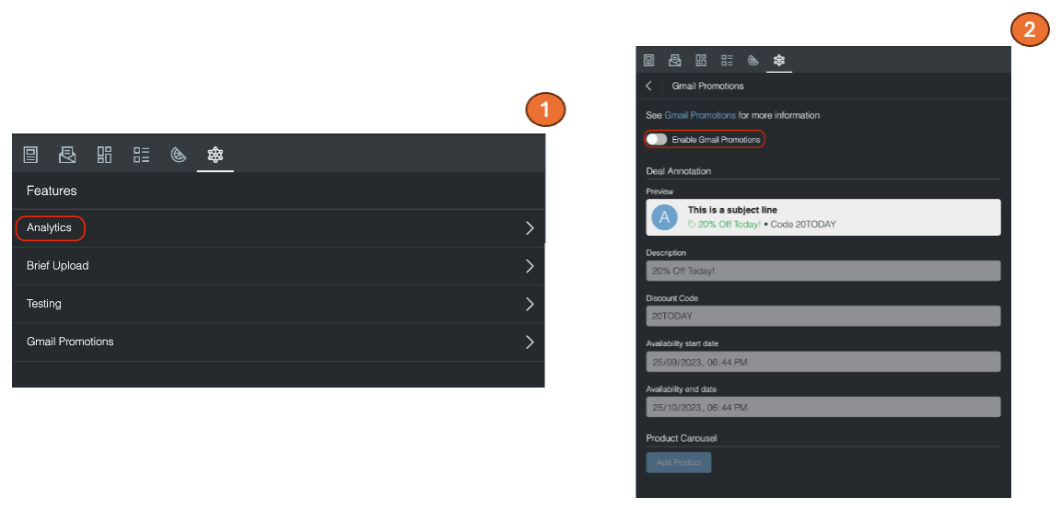Expand the Testing row chevron
This screenshot has width=1061, height=510.
(x=530, y=304)
